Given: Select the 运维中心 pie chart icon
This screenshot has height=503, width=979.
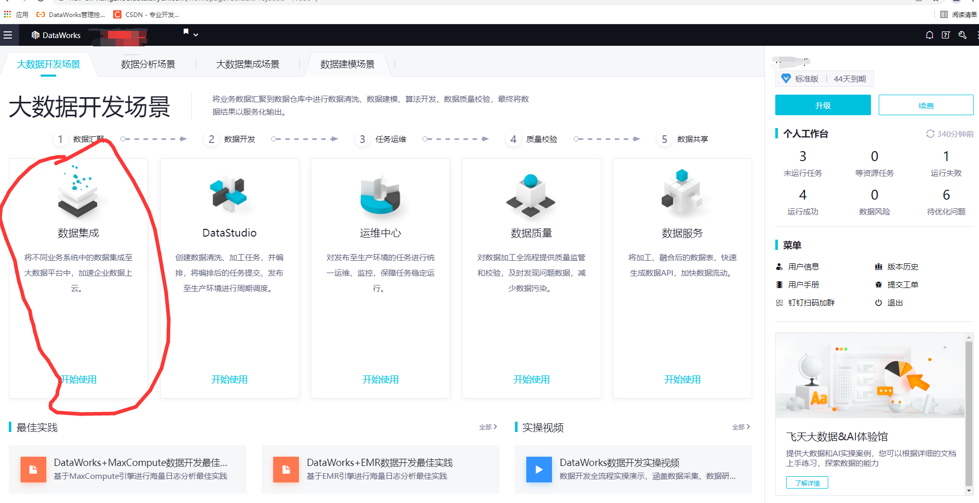Looking at the screenshot, I should [380, 195].
